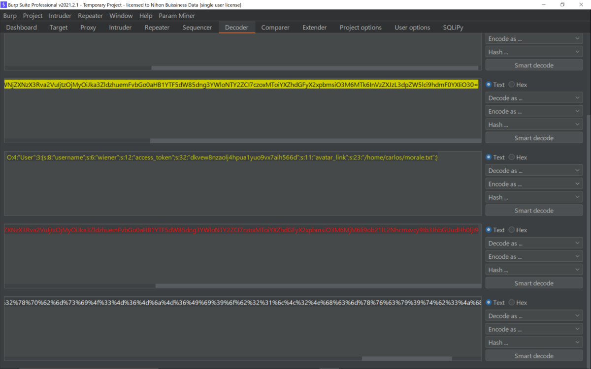Select the Decoder tab
Image resolution: width=591 pixels, height=369 pixels.
237,28
